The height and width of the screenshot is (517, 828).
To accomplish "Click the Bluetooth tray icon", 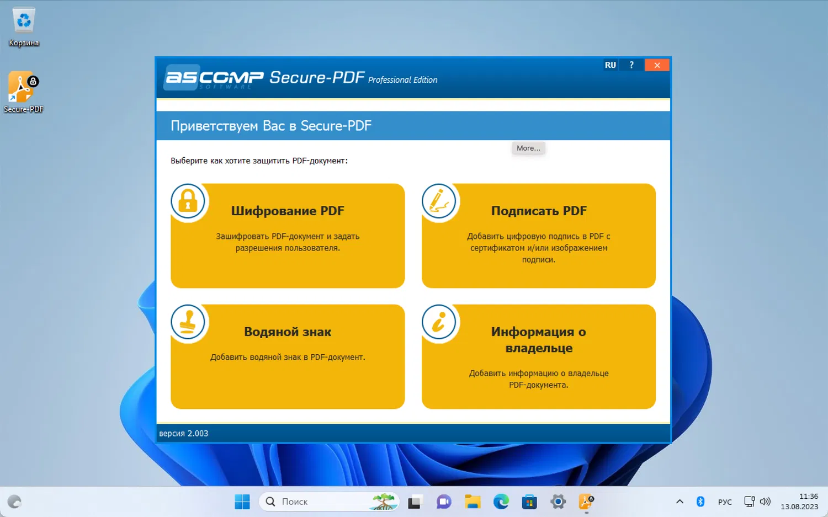I will click(x=700, y=502).
